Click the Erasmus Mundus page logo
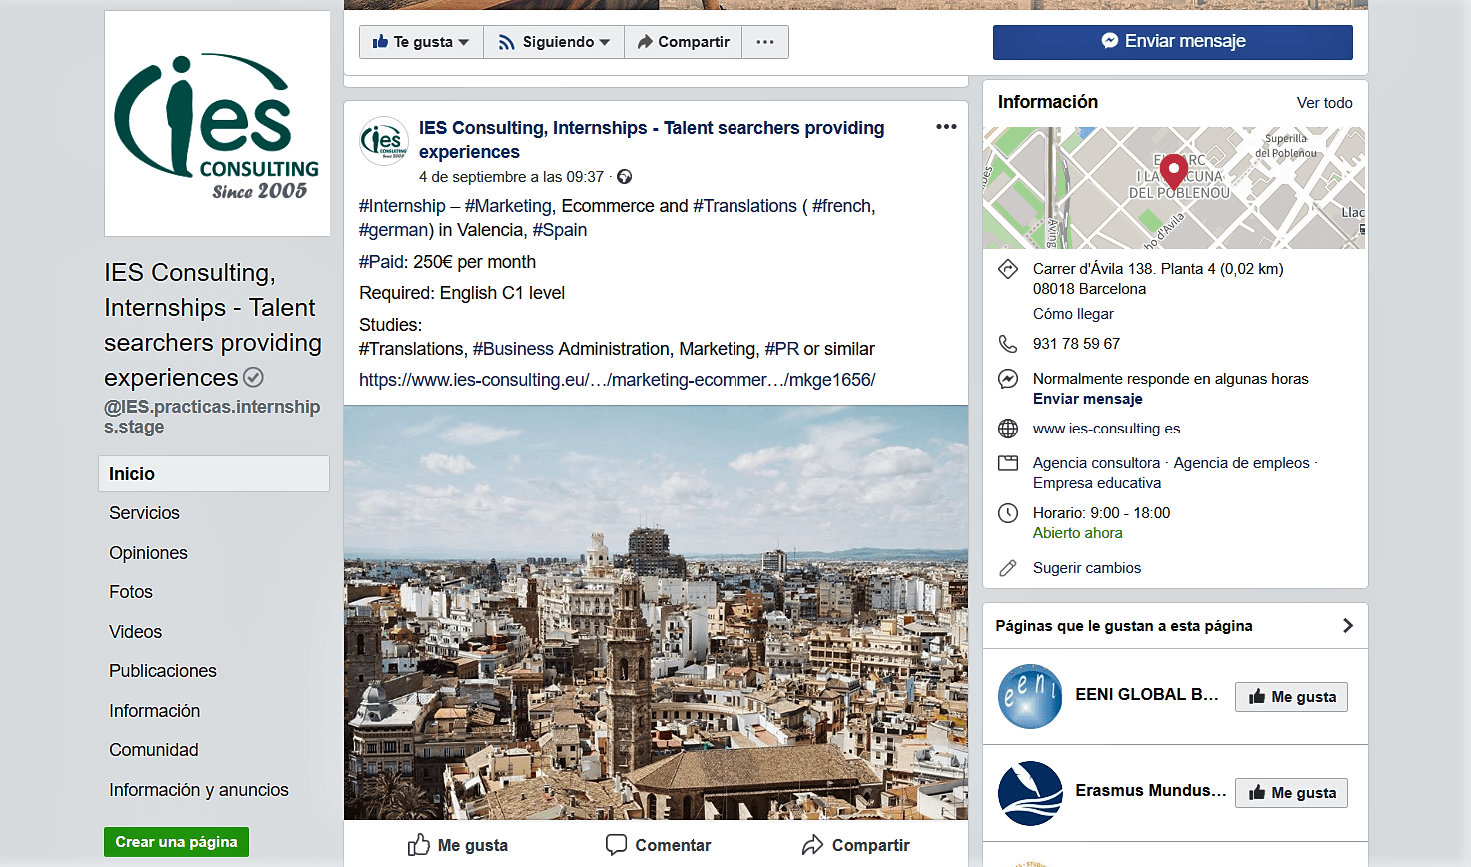This screenshot has height=867, width=1471. (1030, 793)
